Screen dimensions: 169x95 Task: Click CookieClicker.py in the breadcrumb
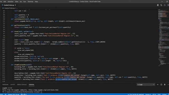tap(10, 8)
